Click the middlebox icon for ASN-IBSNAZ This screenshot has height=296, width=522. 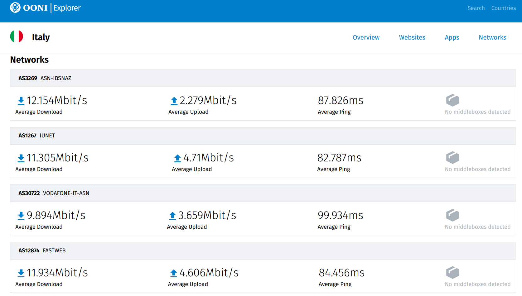pyautogui.click(x=452, y=100)
